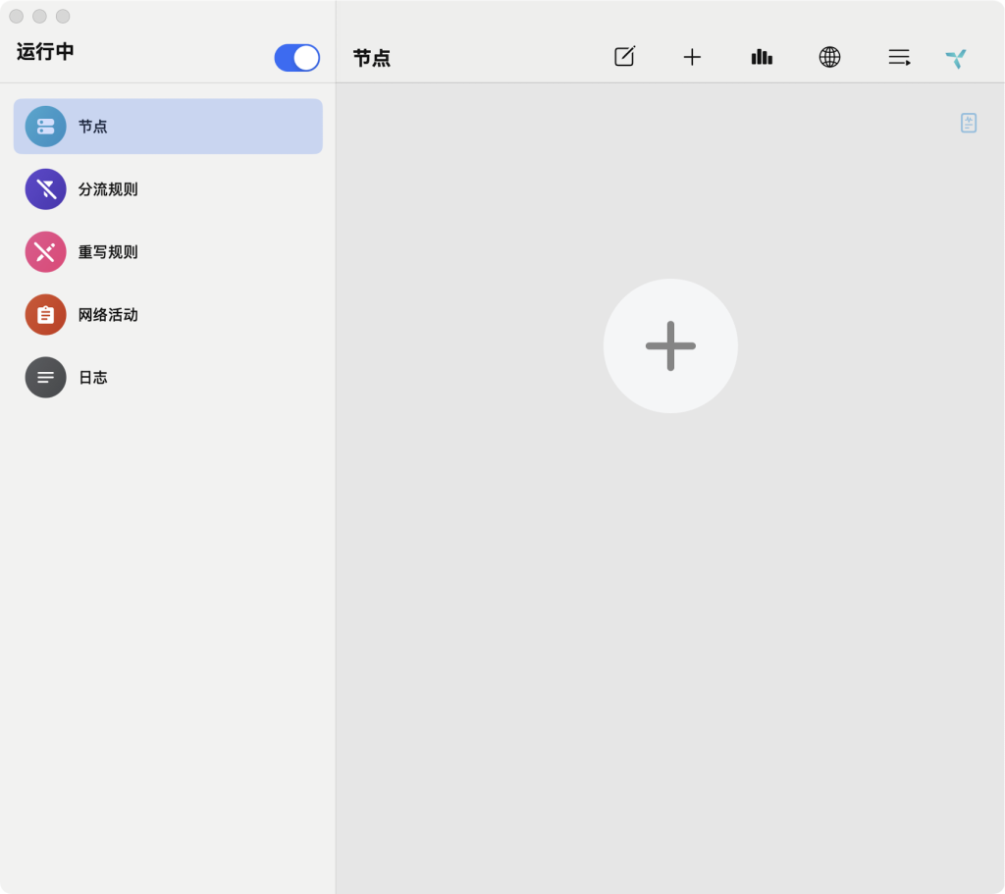Click the teal propeller logo icon

pos(956,59)
